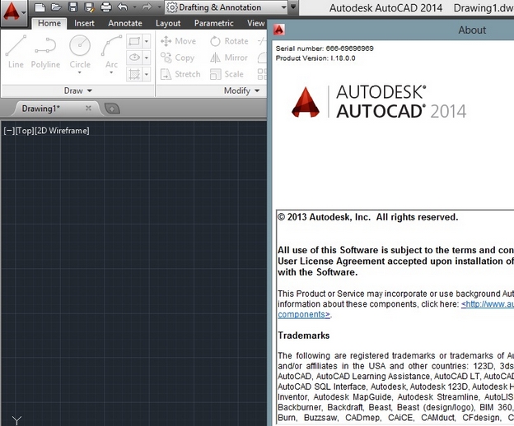
Task: Open the AutoCAD application menu
Action: [13, 12]
